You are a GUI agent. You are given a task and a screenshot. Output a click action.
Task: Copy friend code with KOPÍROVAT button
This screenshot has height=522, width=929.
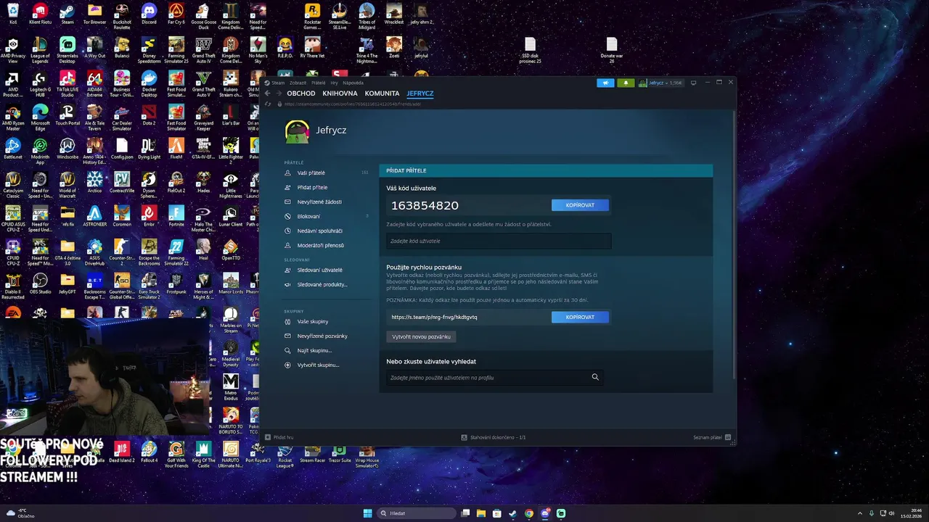(x=580, y=205)
